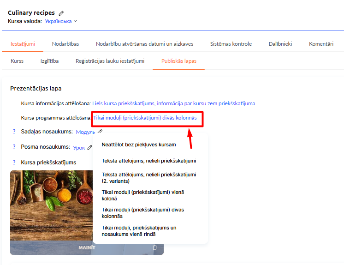Show help for Posma nosaukums
Viewport: 344px width, 265px height.
(x=14, y=147)
